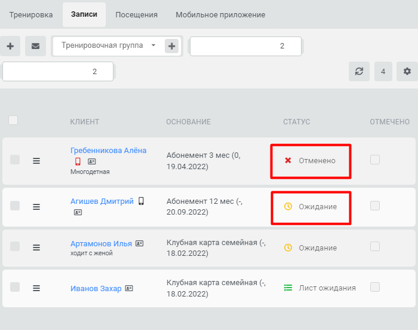This screenshot has width=418, height=330.
Task: Tick Отмечено checkbox for Иванов Захар
Action: pos(375,287)
